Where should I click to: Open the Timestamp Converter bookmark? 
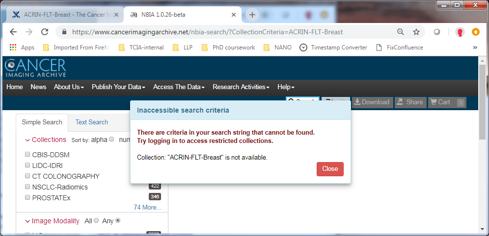[334, 47]
